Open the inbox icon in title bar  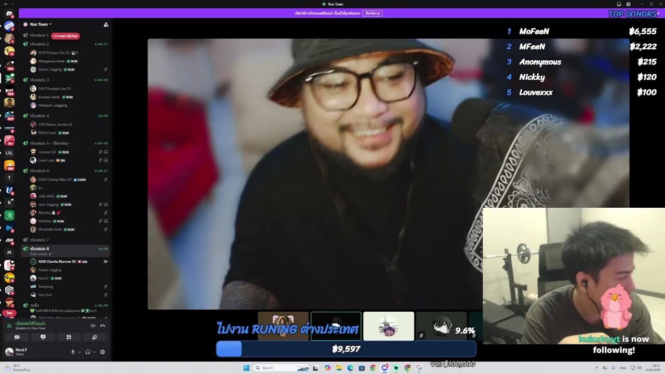tap(619, 4)
